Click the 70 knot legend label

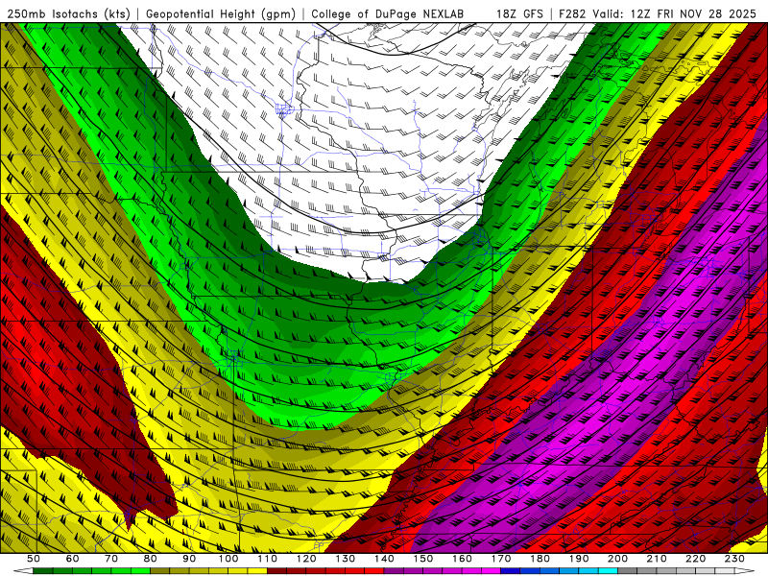tap(111, 559)
